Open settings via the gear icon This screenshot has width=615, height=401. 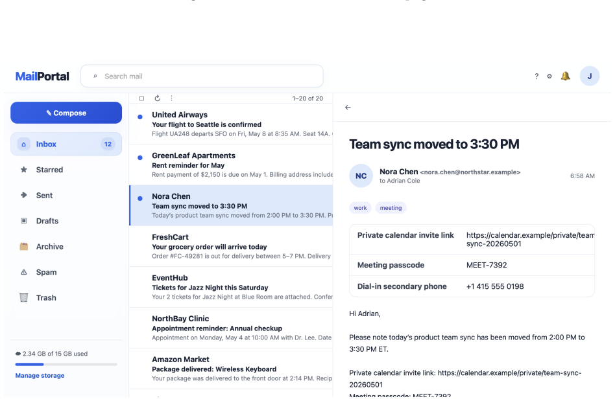click(549, 76)
